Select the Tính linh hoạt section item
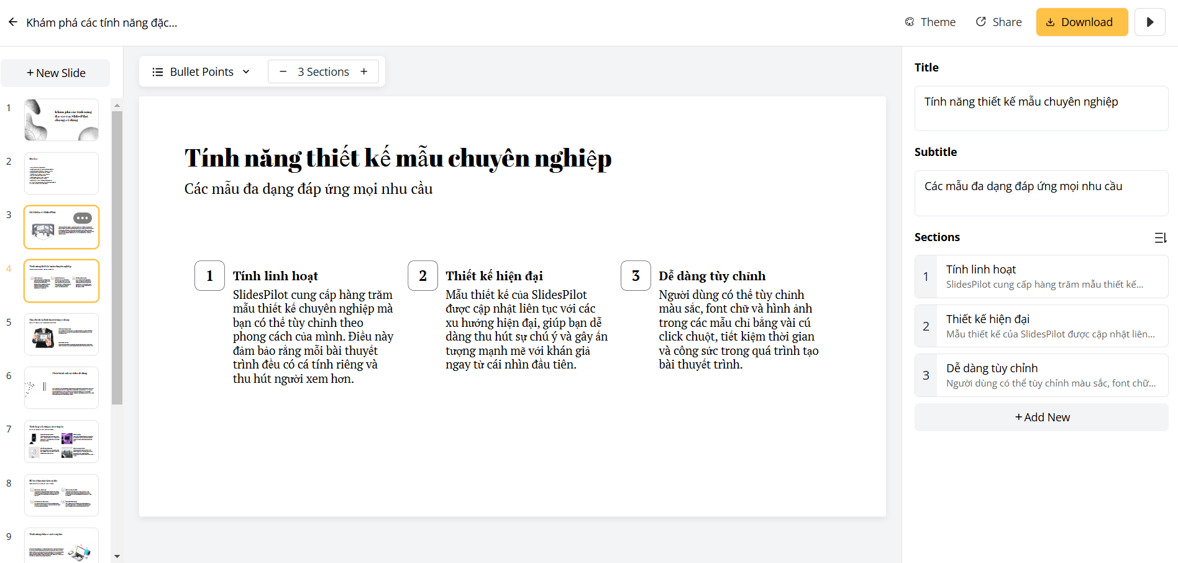Screen dimensions: 1178x563 1041,277
